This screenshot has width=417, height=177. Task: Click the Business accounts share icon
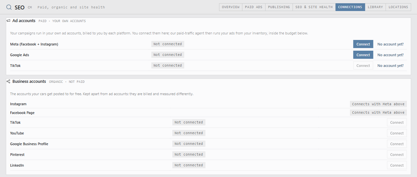pyautogui.click(x=8, y=82)
